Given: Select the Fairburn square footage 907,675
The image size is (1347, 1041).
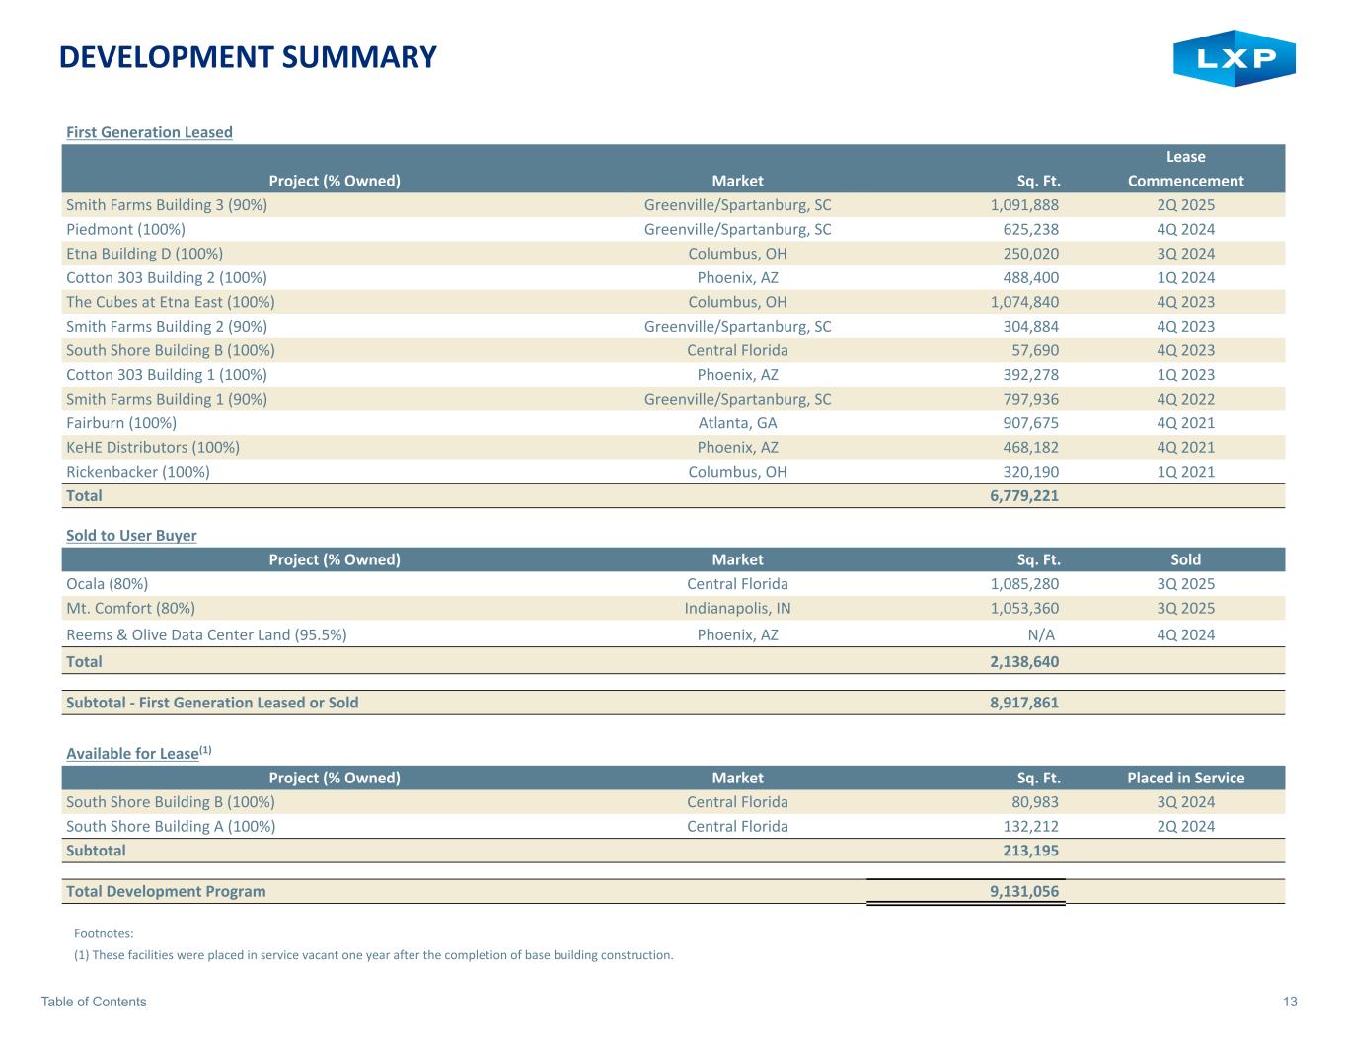Looking at the screenshot, I should pos(1030,423).
